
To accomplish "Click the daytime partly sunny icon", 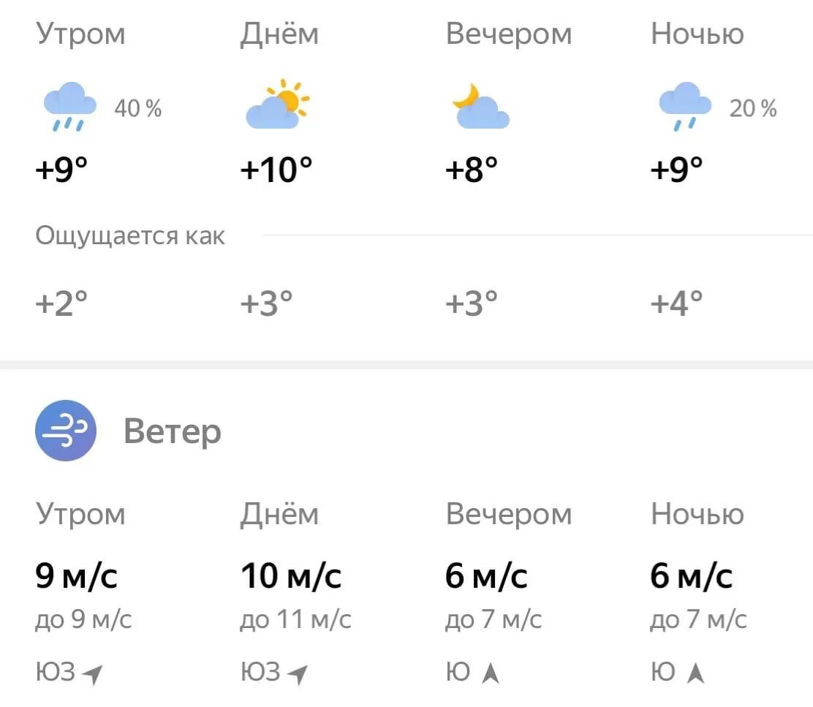I will coord(278,104).
